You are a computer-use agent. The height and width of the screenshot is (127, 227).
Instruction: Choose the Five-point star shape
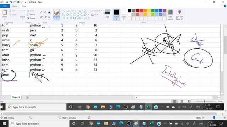(71, 18)
